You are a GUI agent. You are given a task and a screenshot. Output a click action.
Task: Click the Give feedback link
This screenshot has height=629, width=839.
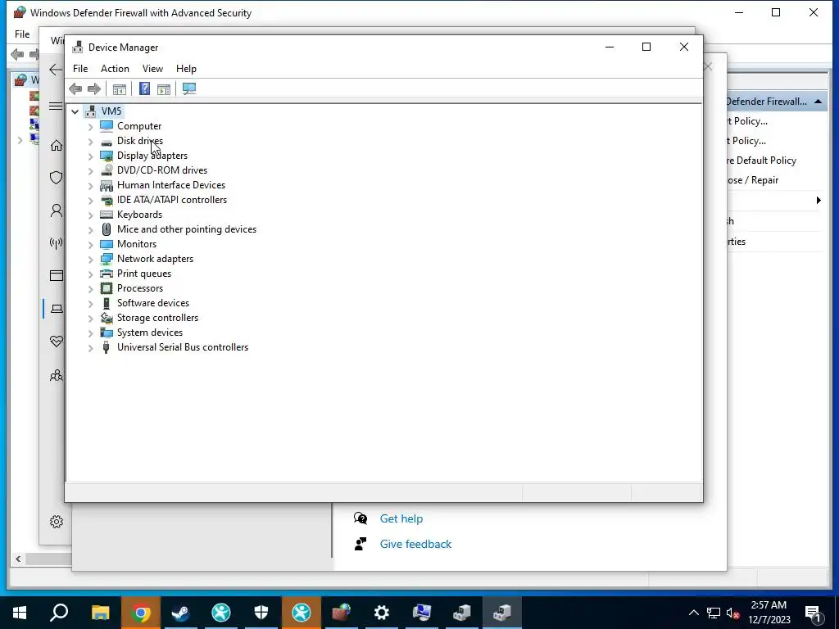(415, 544)
